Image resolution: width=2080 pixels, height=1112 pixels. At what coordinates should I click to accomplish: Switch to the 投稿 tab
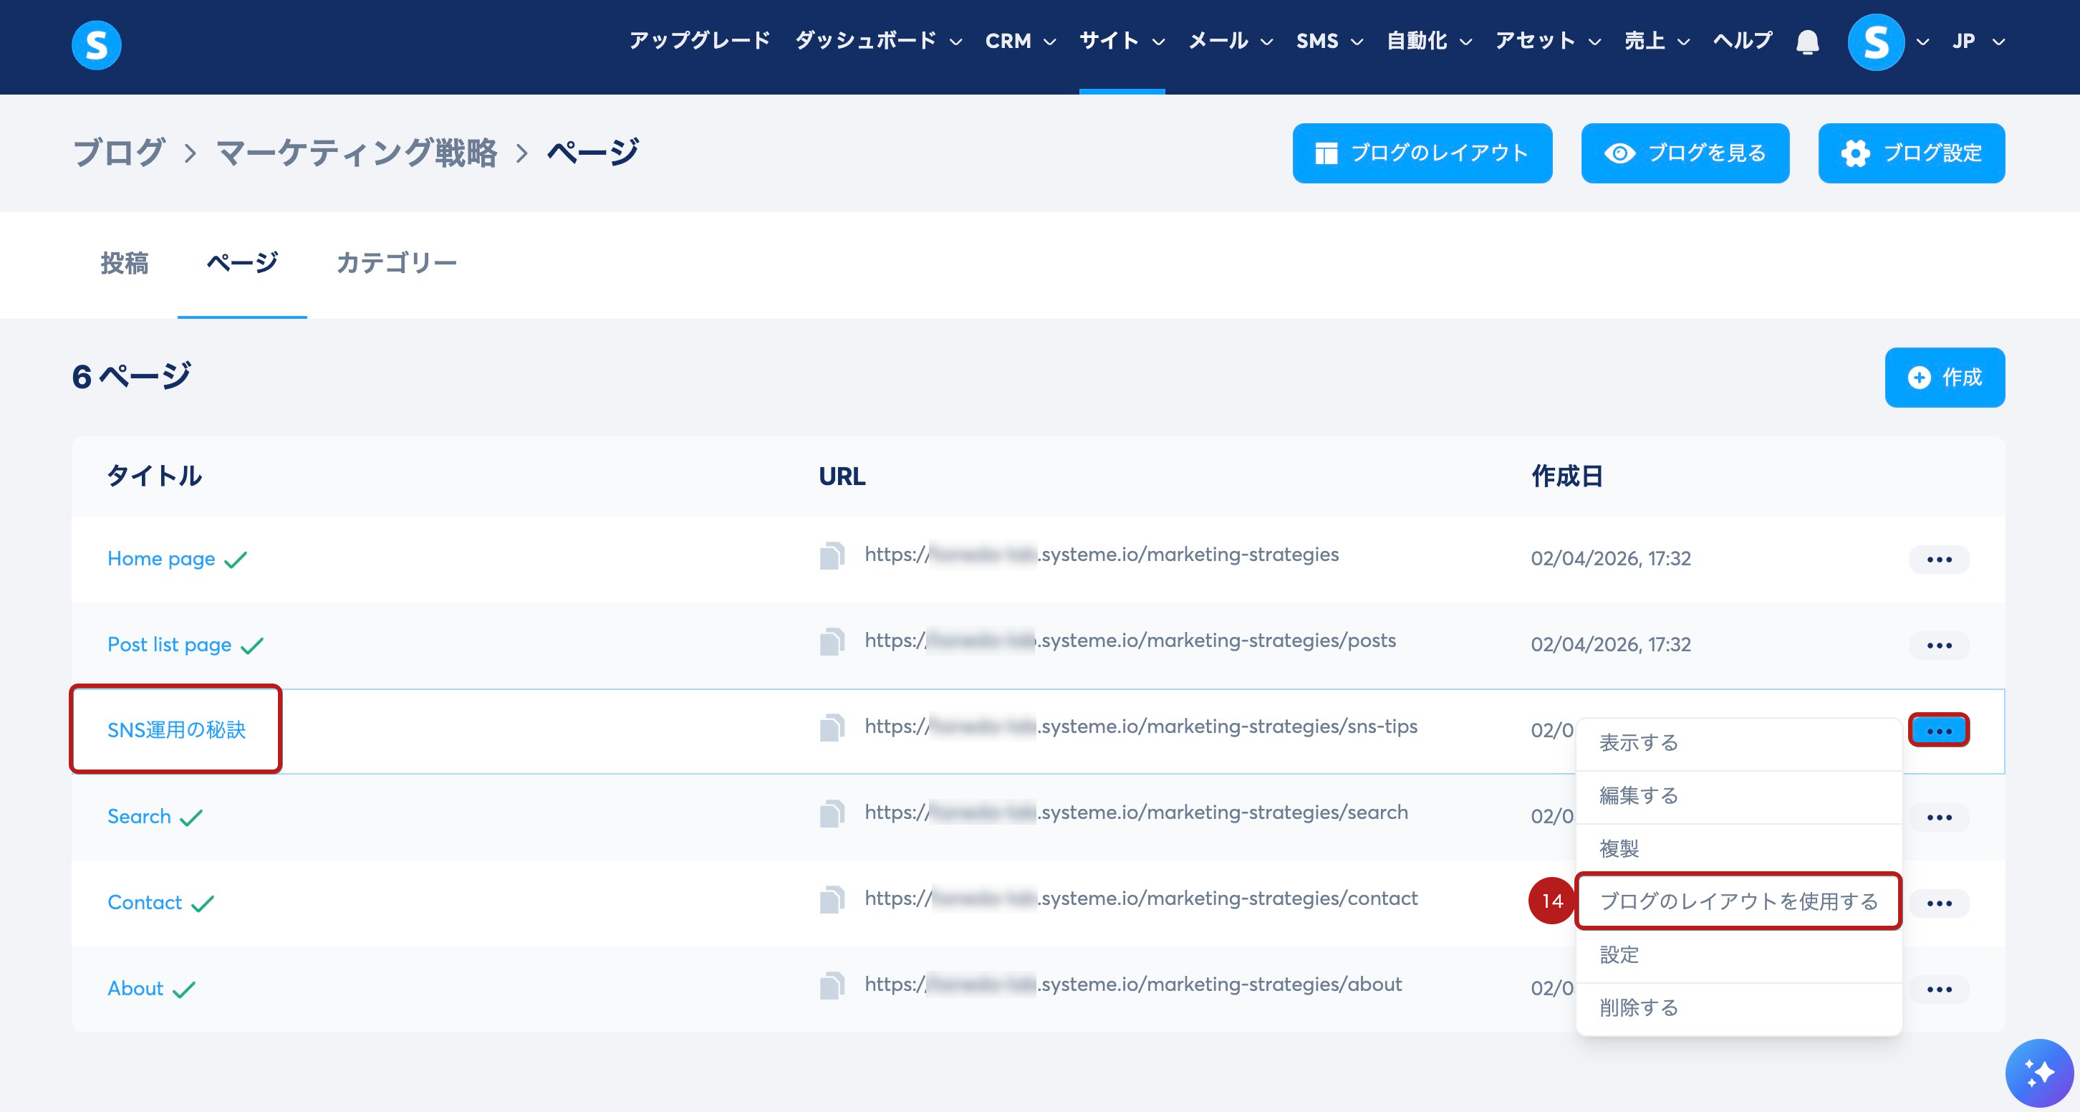tap(125, 263)
